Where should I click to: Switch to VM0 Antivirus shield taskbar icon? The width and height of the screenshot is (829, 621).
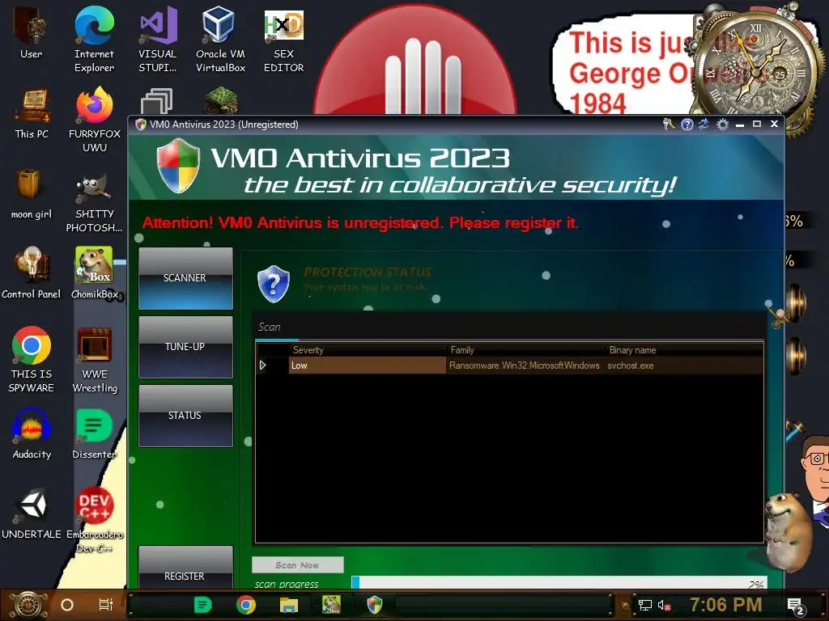click(374, 605)
